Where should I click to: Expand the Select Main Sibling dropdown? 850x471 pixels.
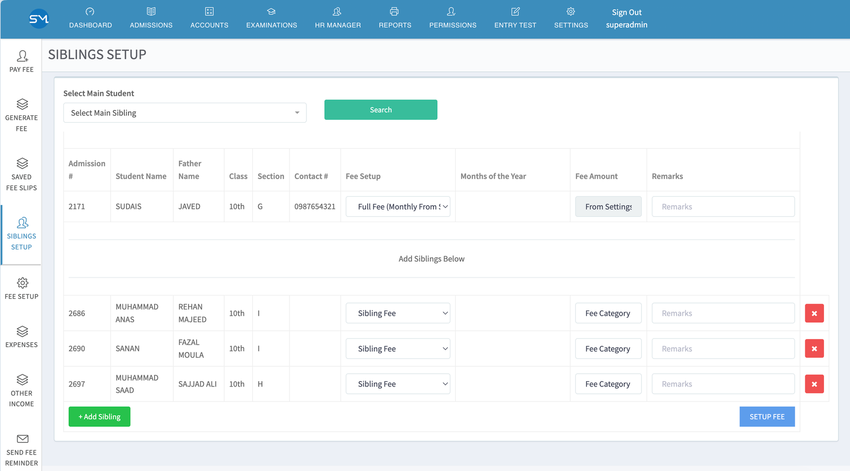pyautogui.click(x=185, y=113)
